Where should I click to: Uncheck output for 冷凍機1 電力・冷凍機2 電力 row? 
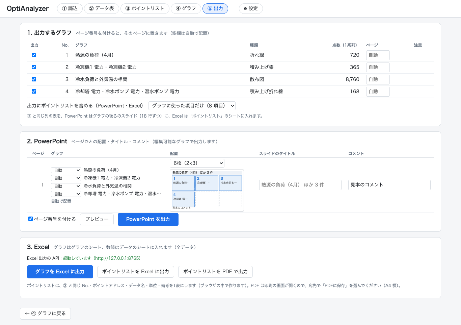[x=34, y=67]
